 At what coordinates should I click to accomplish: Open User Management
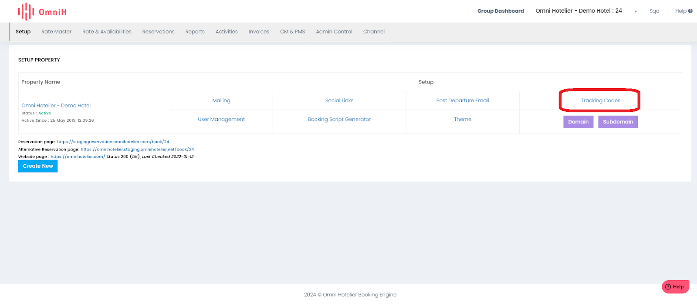click(221, 119)
